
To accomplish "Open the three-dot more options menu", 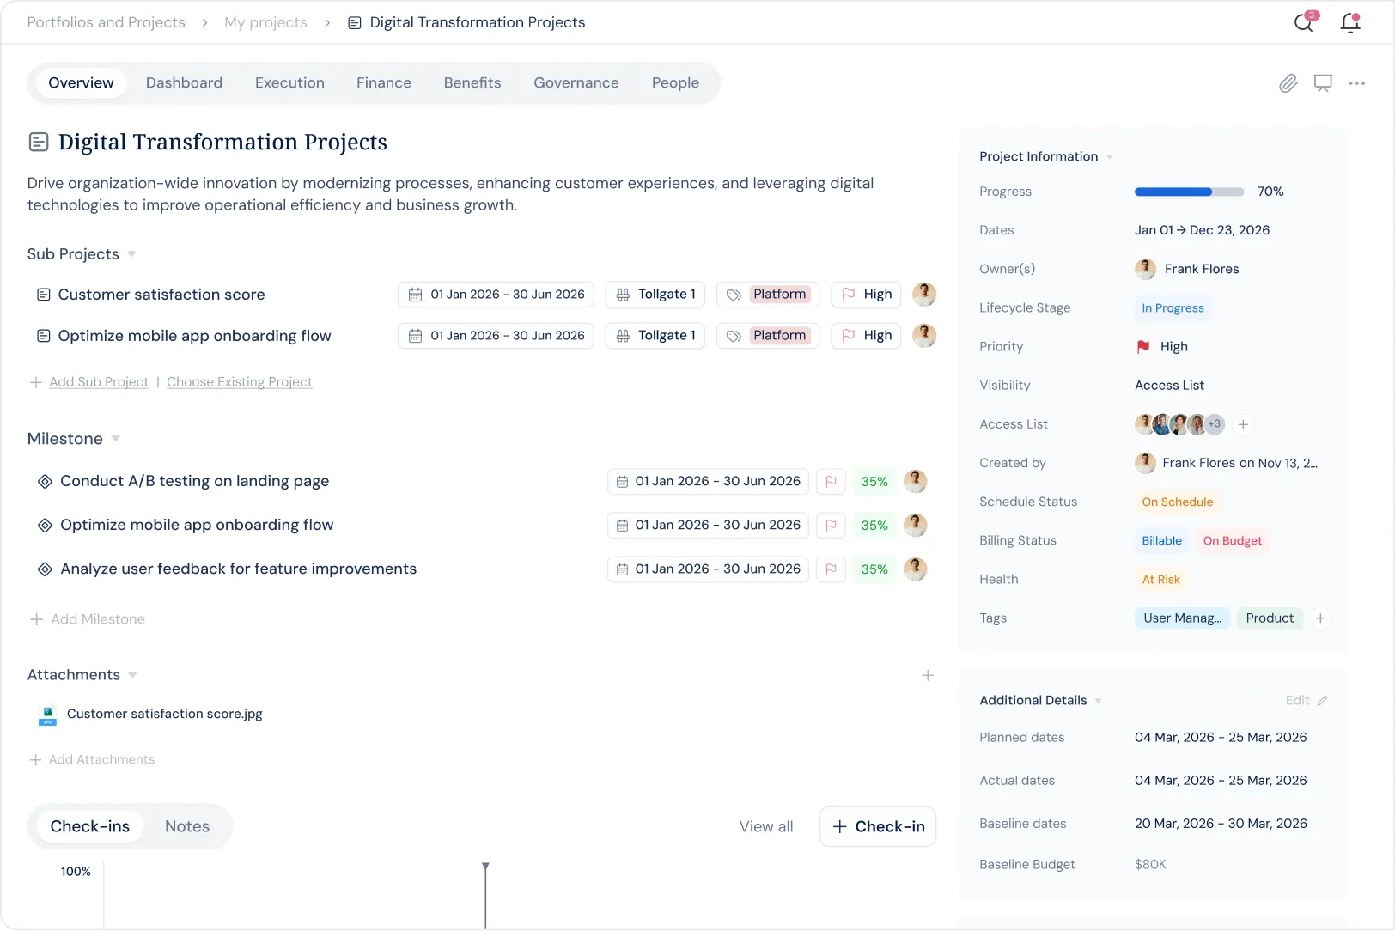I will (x=1357, y=83).
